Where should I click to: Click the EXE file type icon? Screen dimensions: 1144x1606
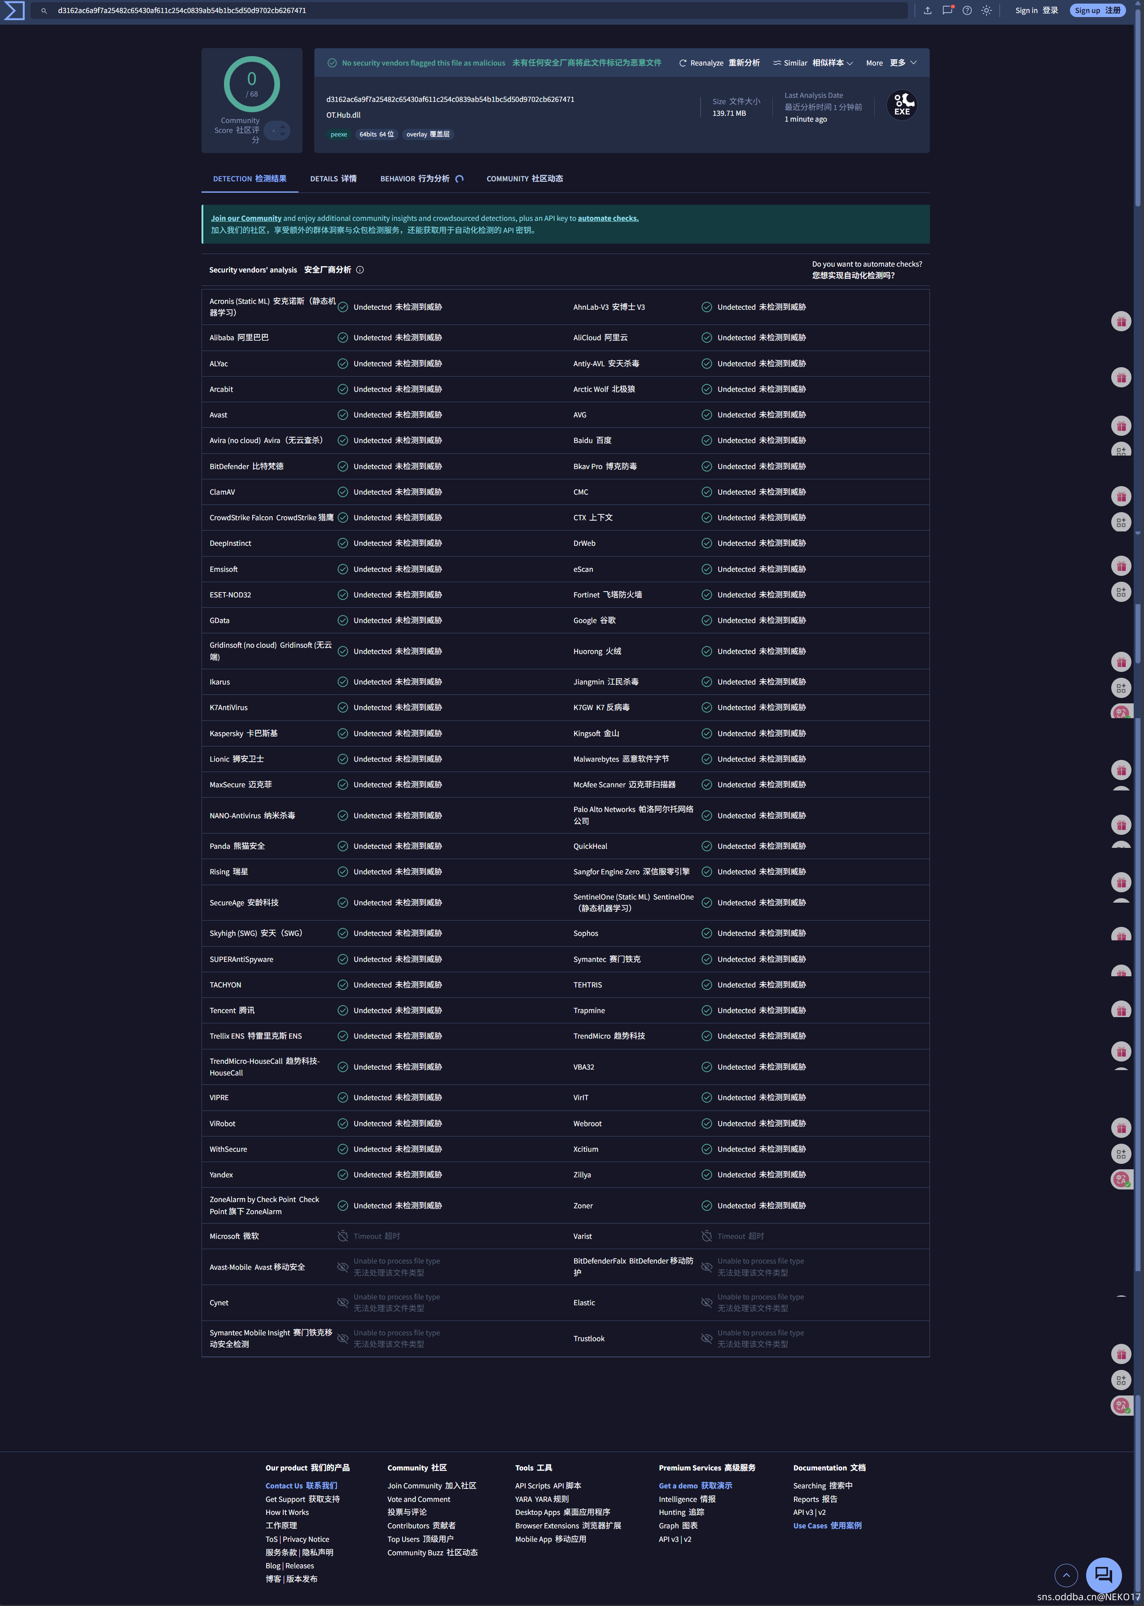coord(902,105)
